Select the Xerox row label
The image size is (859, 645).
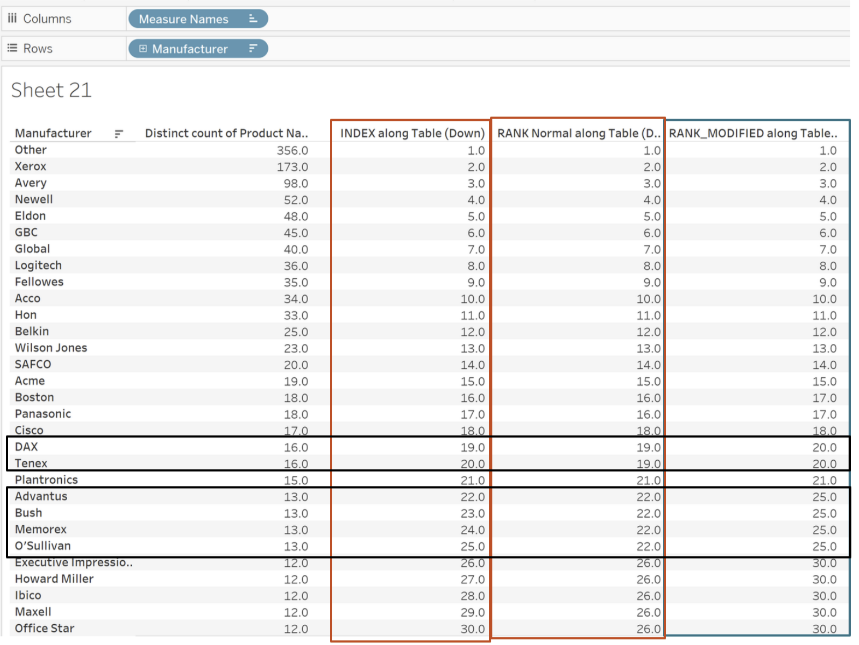[x=31, y=166]
